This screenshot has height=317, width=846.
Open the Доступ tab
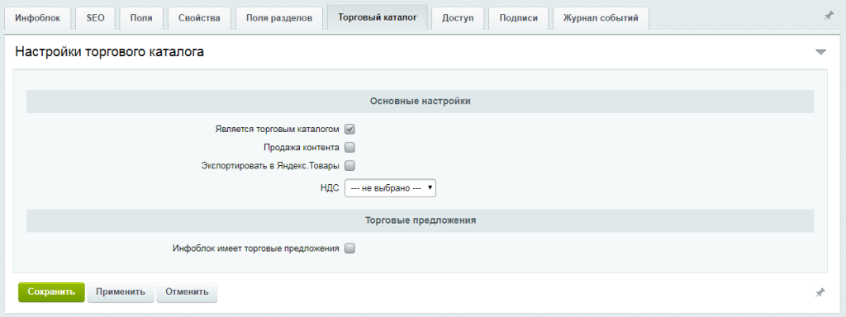[458, 18]
